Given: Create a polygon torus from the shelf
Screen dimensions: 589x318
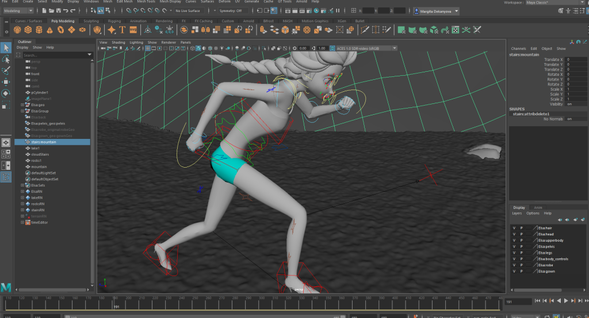Looking at the screenshot, I should 60,30.
